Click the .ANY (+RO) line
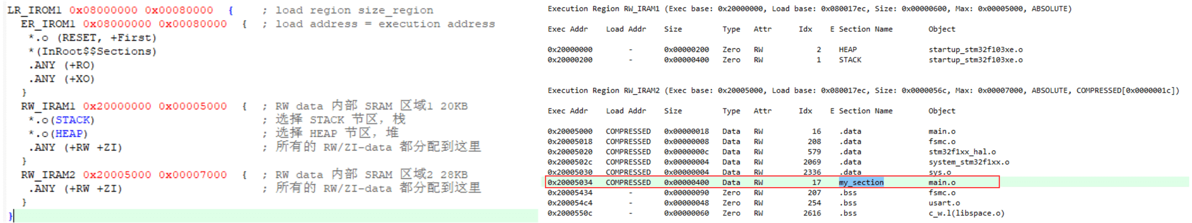 coord(61,65)
